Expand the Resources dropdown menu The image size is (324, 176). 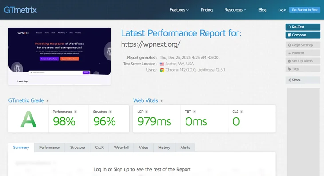pyautogui.click(x=235, y=10)
